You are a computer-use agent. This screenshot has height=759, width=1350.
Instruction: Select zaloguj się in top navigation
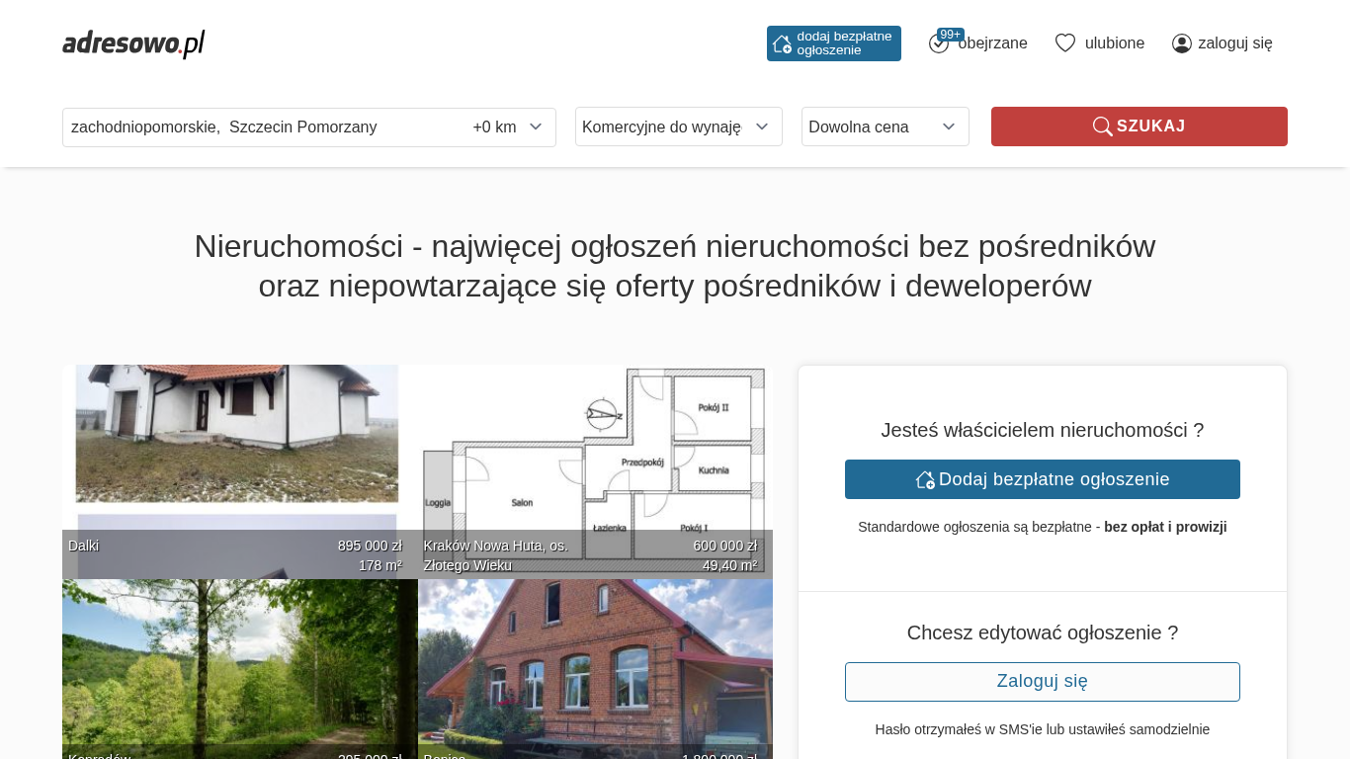1234,43
